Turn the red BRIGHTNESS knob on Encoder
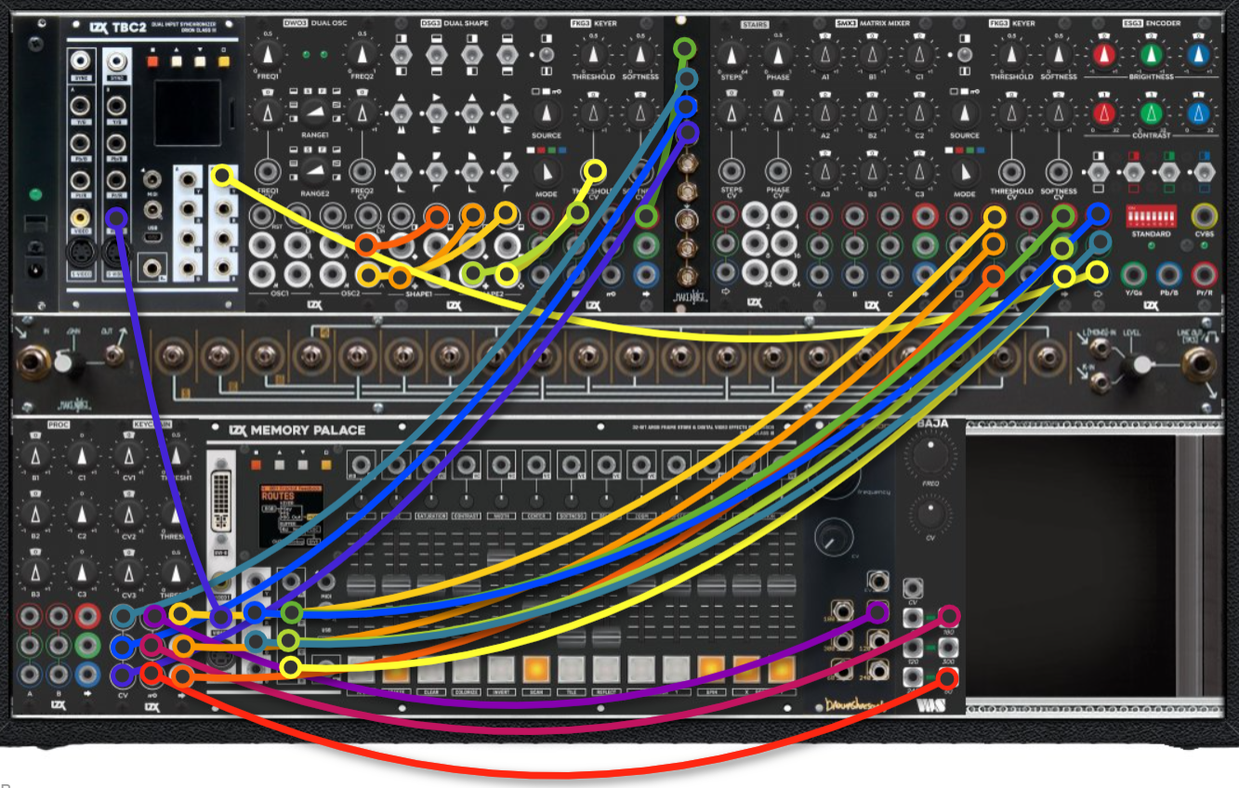Image resolution: width=1239 pixels, height=788 pixels. tap(1104, 56)
